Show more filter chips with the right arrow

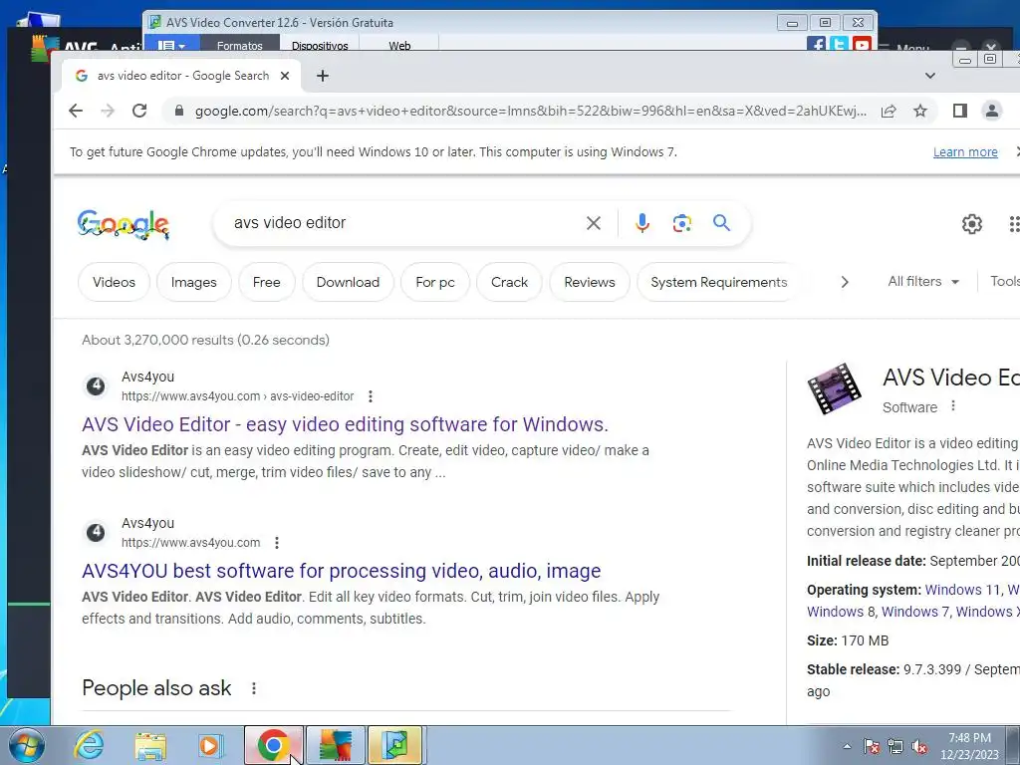click(845, 282)
